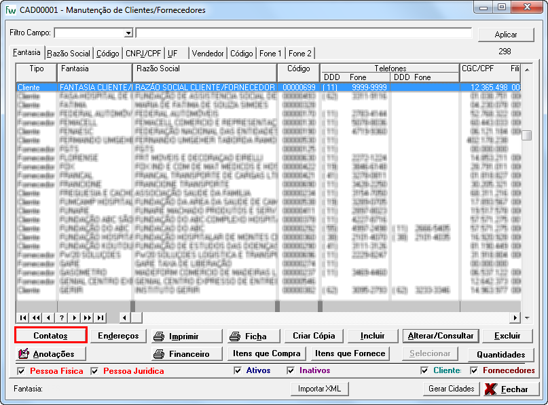Uncheck the Inativos filter
Screen dimensions: 548x405
[x=291, y=370]
